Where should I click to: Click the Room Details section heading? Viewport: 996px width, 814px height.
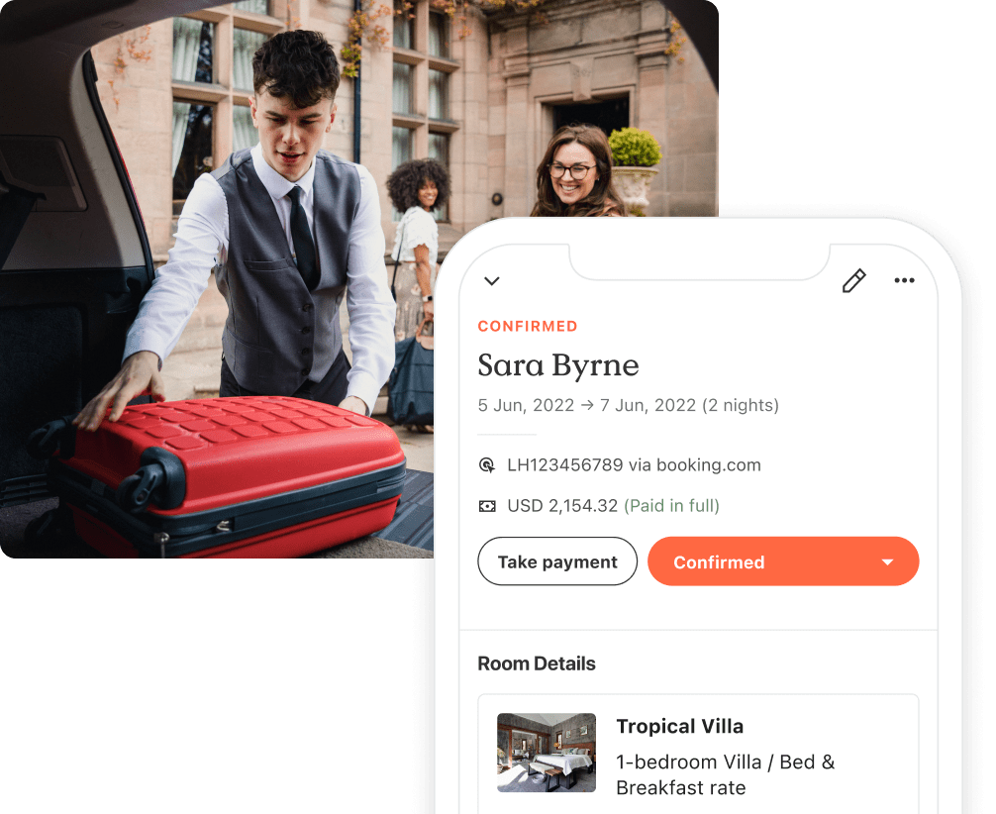[537, 663]
